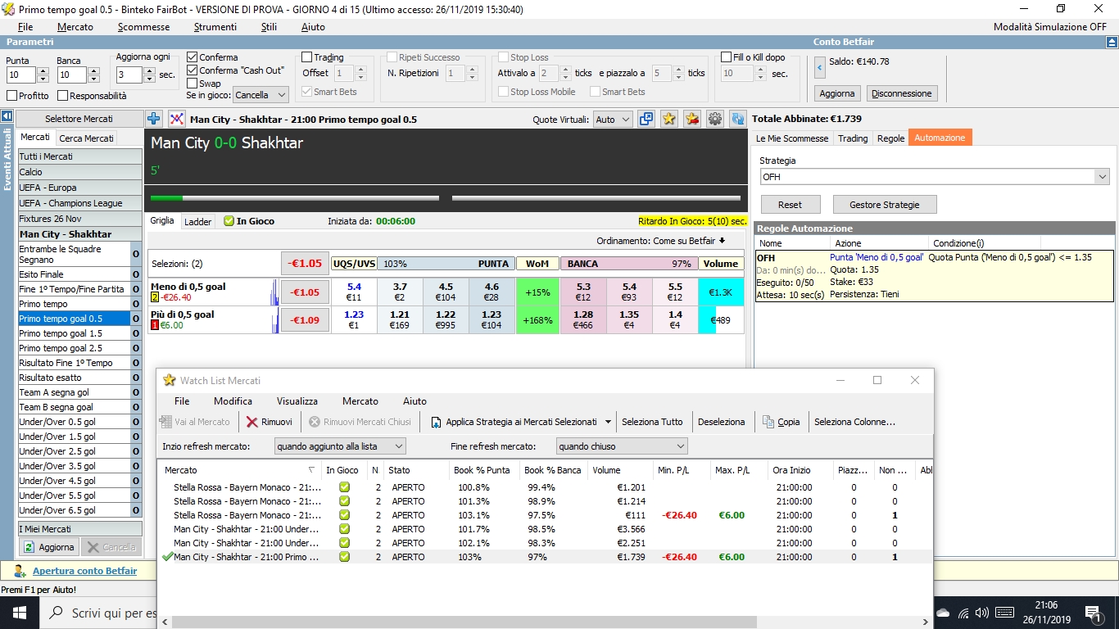The height and width of the screenshot is (629, 1119).
Task: Open the Stili menu in the main window
Action: pos(269,27)
